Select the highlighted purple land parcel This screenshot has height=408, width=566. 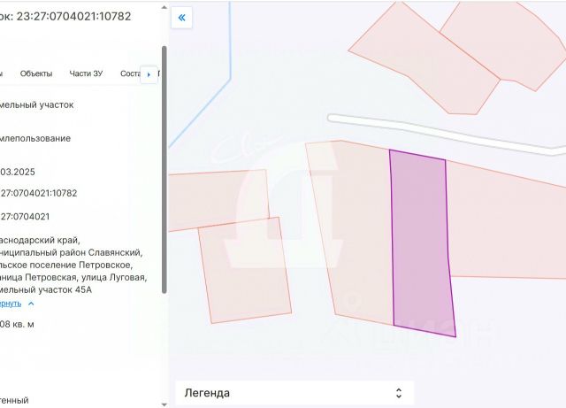tap(421, 242)
